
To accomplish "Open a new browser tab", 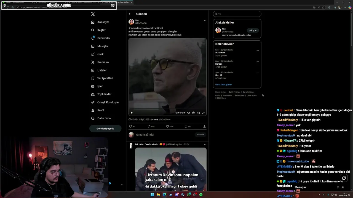I will [x=136, y=2].
